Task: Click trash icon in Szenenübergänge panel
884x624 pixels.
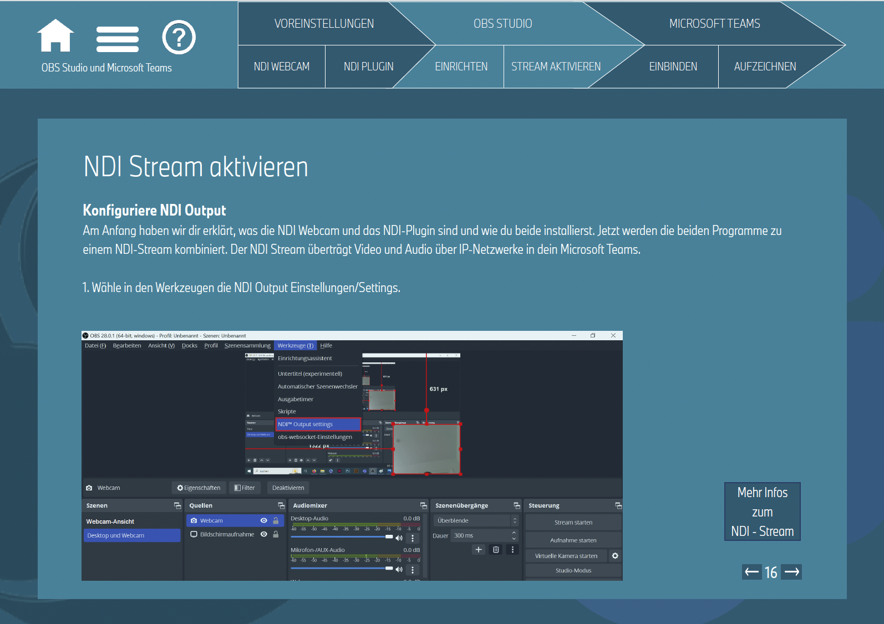Action: pos(496,550)
